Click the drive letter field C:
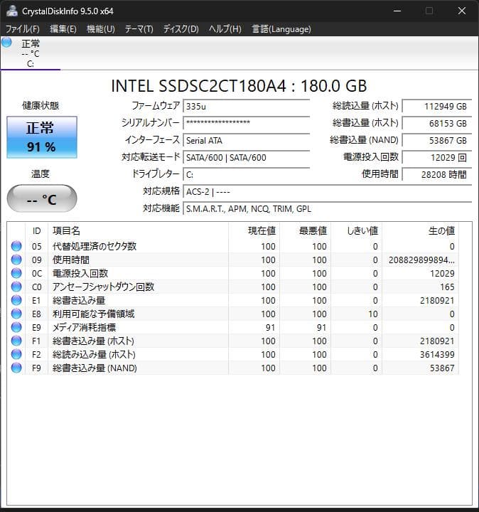 [247, 175]
